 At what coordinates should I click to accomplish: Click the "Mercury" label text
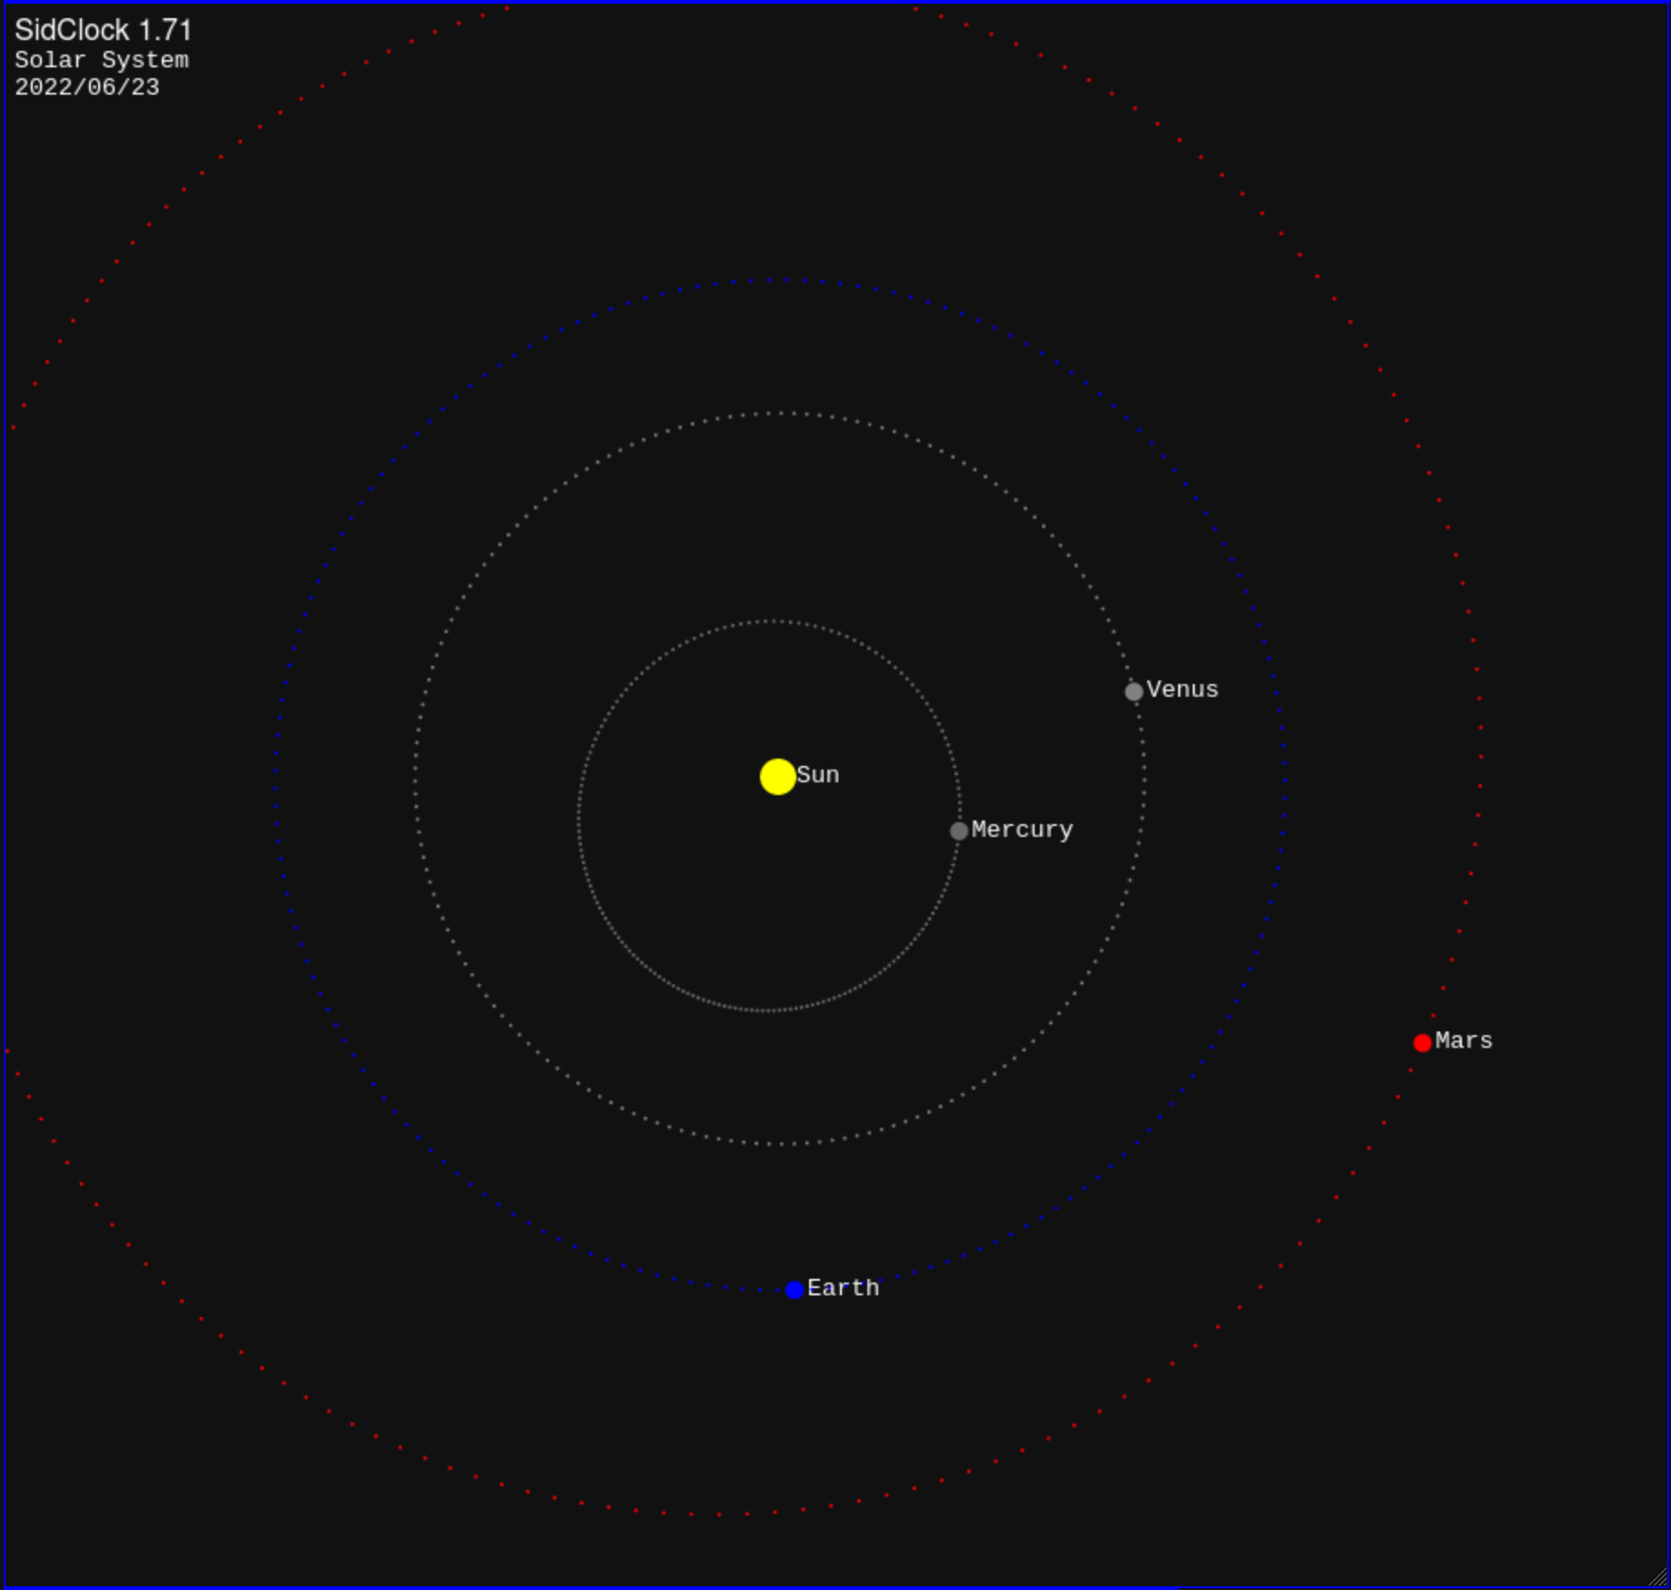[1022, 830]
